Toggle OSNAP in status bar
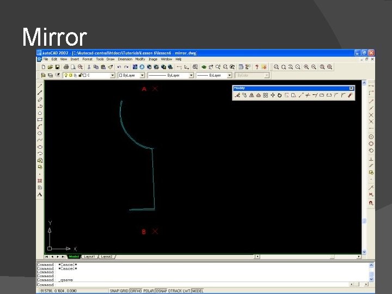Viewport: 392px width, 294px height. click(x=161, y=291)
